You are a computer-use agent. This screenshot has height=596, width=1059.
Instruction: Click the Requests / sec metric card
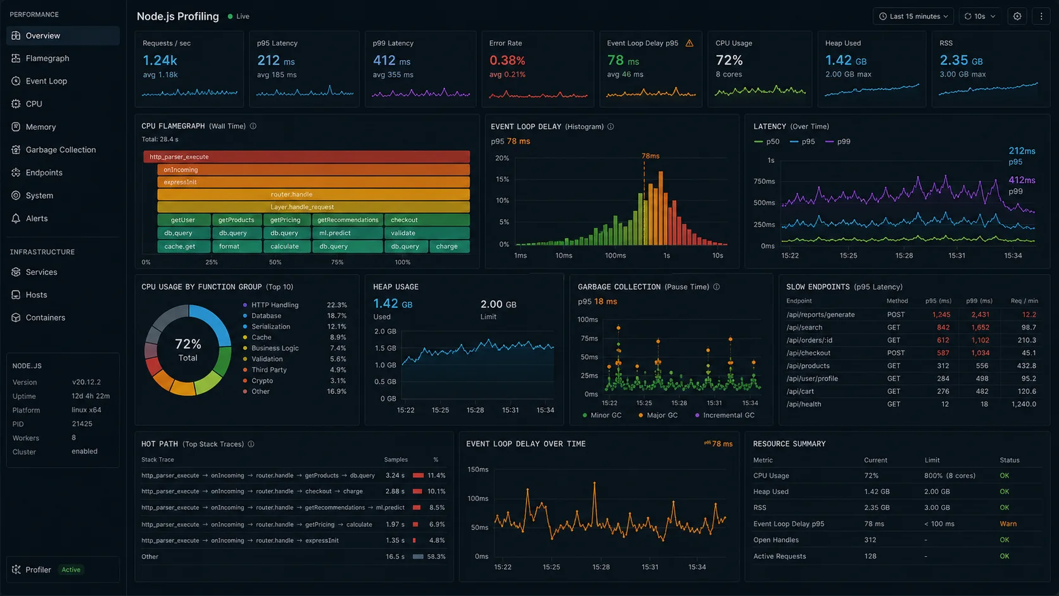(189, 69)
